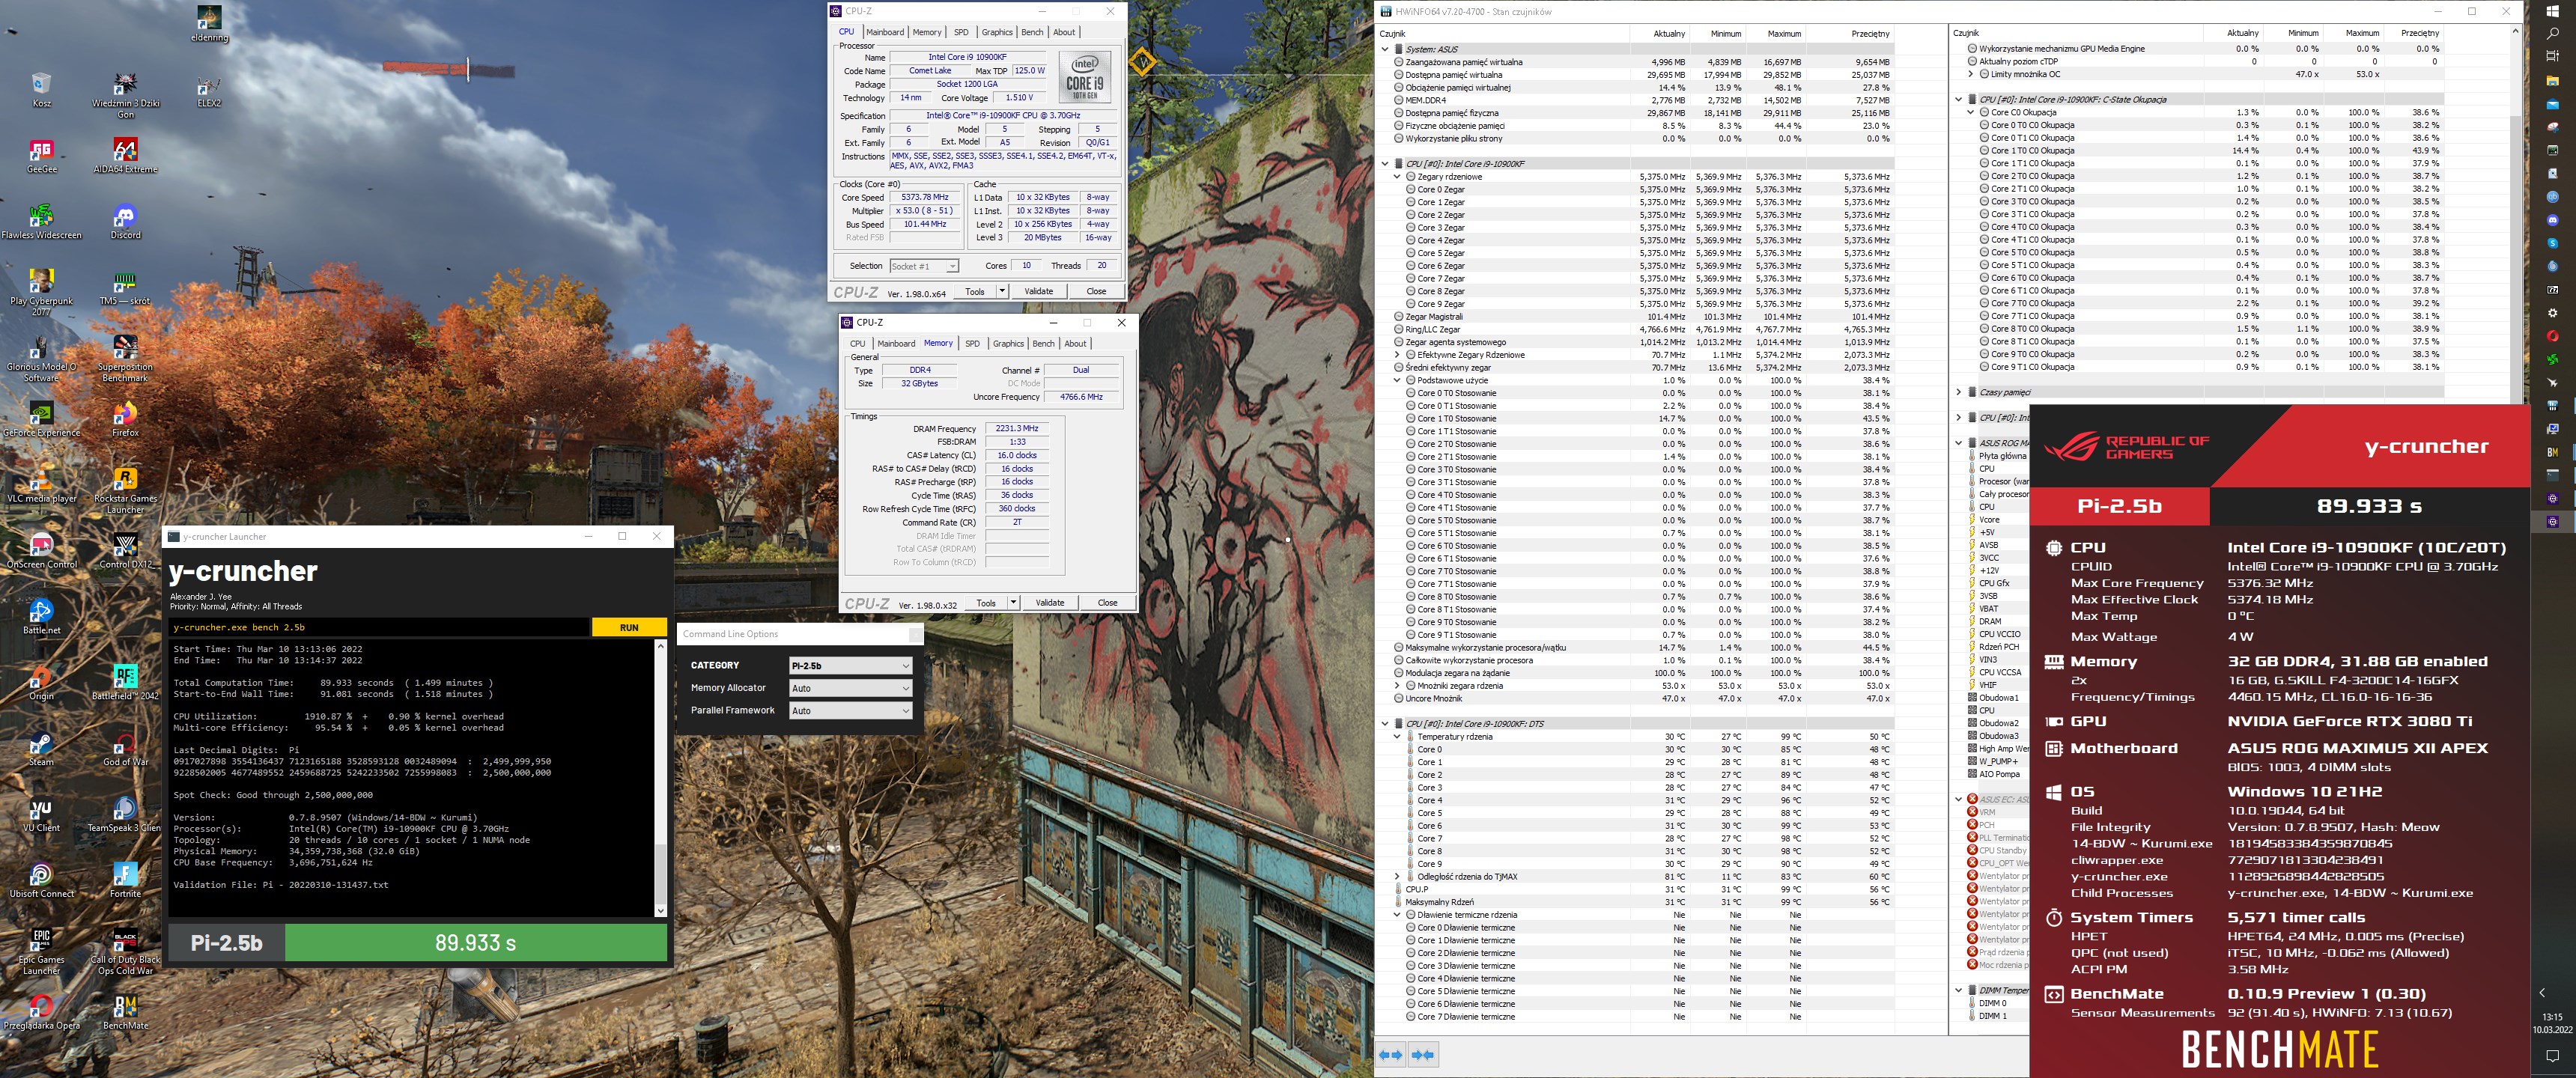Open the Rockstar Games Launcher icon
2576x1078 pixels.
coord(125,490)
